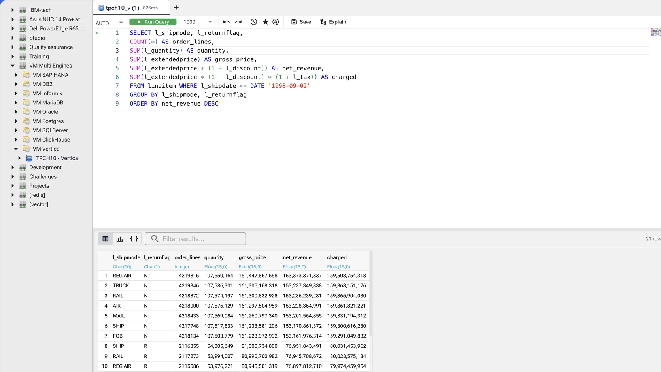661x372 pixels.
Task: Select the VM SQLServer folder
Action: (x=50, y=130)
